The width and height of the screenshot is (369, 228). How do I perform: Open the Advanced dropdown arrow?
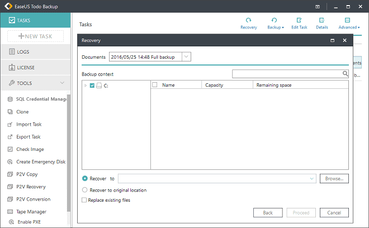[358, 27]
